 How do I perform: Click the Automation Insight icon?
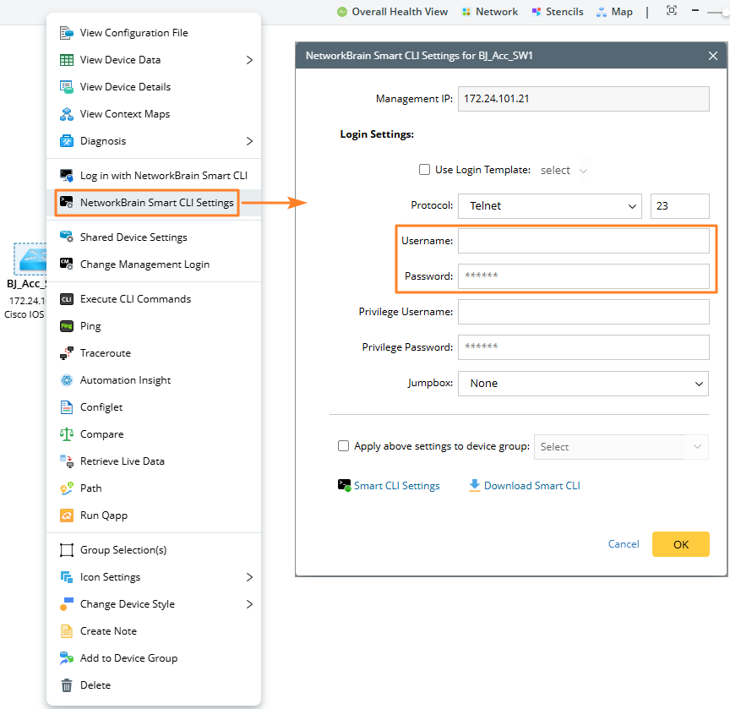[x=67, y=380]
